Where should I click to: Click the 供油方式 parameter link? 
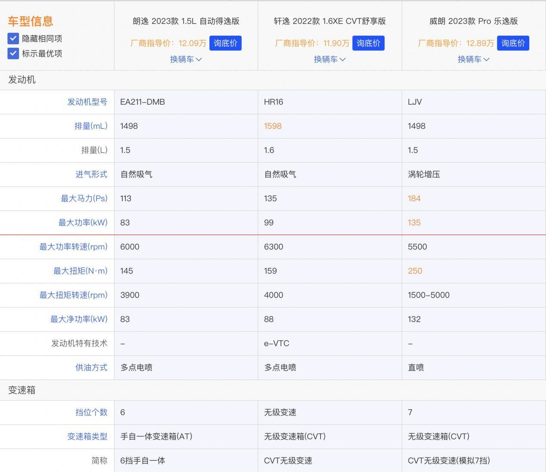point(91,367)
